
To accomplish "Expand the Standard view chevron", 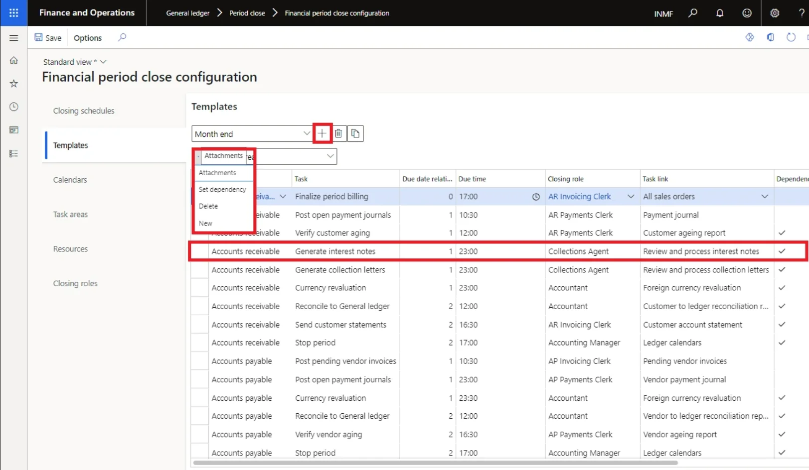I will 103,62.
